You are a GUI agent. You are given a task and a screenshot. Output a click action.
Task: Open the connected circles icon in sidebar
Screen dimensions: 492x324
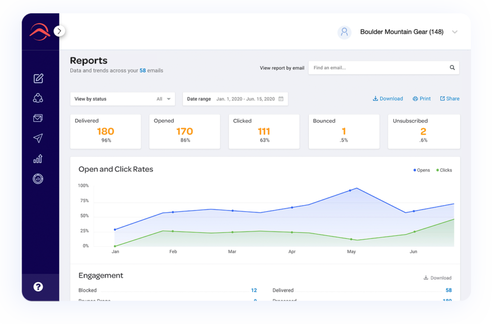[38, 98]
